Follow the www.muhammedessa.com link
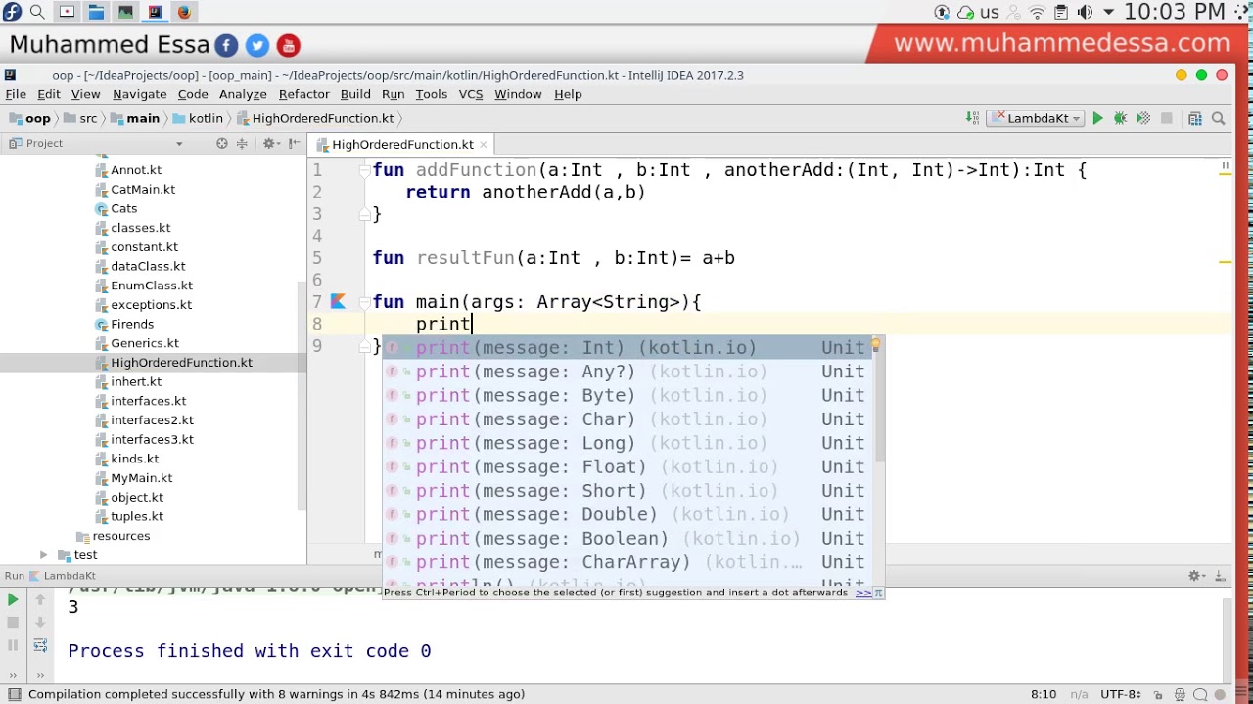Screen dimensions: 1253x704 tap(1061, 43)
